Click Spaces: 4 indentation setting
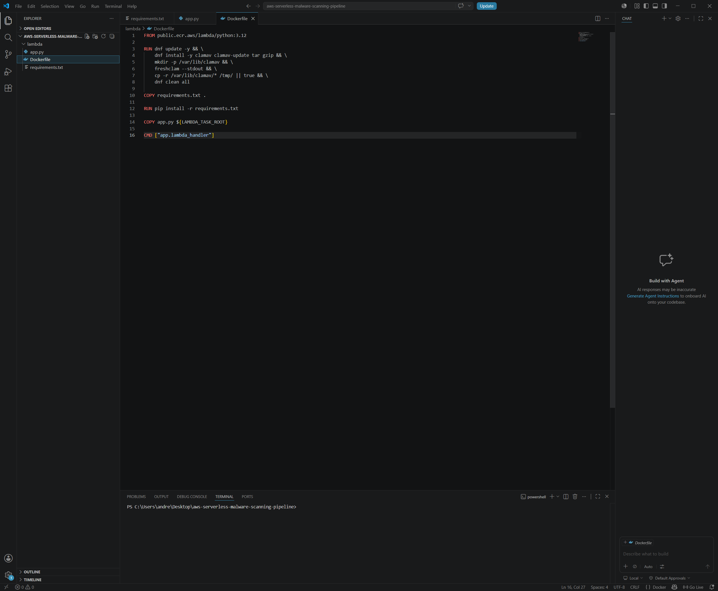Screen dimensions: 718x591 599,587
